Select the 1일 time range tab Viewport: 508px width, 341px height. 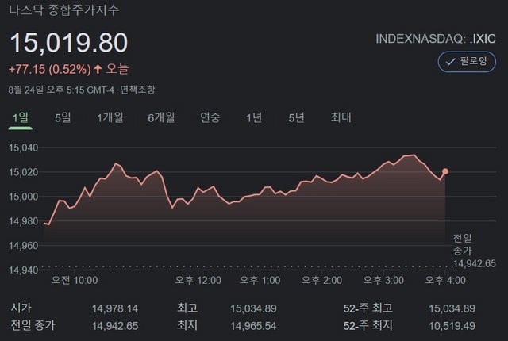[21, 117]
